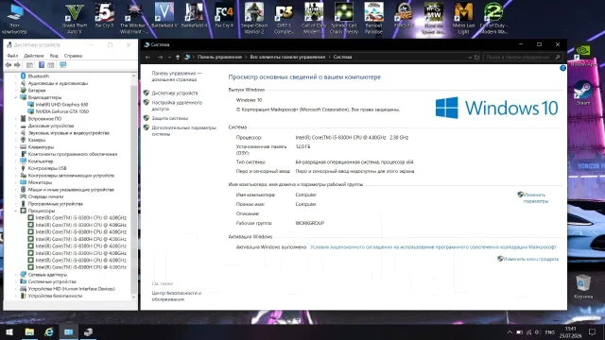Click ENG language indicator in tray
The image size is (605, 340).
(x=550, y=332)
